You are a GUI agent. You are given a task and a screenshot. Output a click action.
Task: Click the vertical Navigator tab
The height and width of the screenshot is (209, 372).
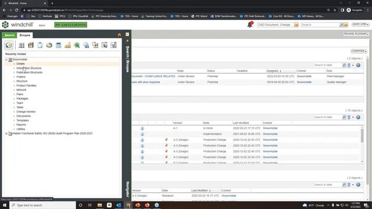pyautogui.click(x=128, y=189)
